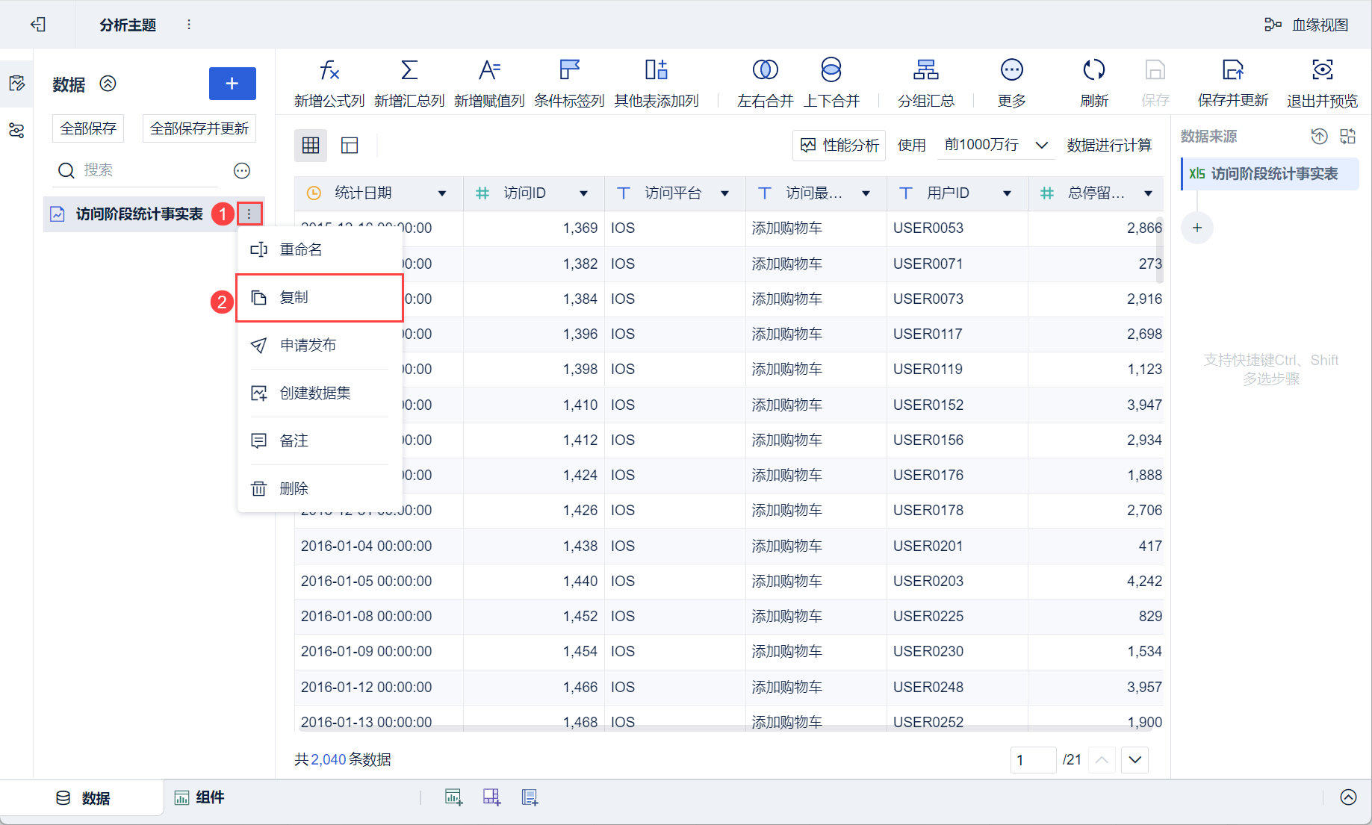Screen dimensions: 1372x825
Task: Open the 前1000万行 row count dropdown
Action: pyautogui.click(x=996, y=145)
